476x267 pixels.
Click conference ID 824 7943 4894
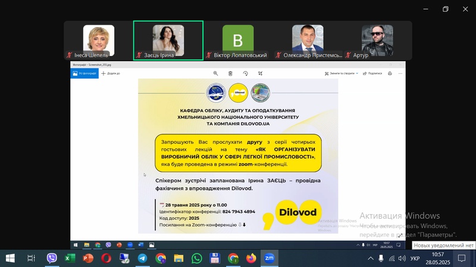click(239, 212)
